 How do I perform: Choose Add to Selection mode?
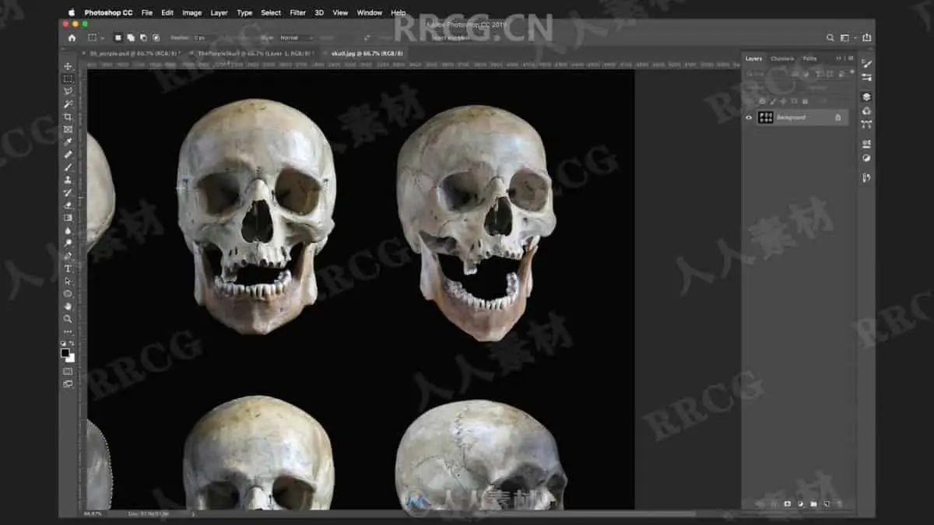point(131,37)
